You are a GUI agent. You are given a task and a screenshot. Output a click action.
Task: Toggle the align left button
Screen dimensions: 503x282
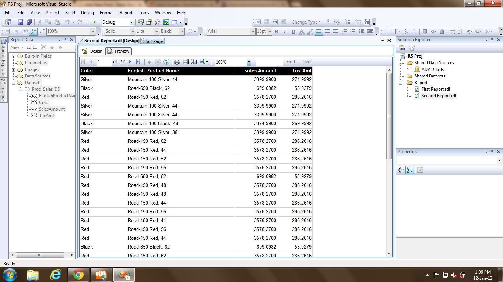click(319, 32)
